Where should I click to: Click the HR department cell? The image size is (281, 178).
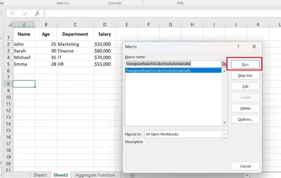click(75, 64)
